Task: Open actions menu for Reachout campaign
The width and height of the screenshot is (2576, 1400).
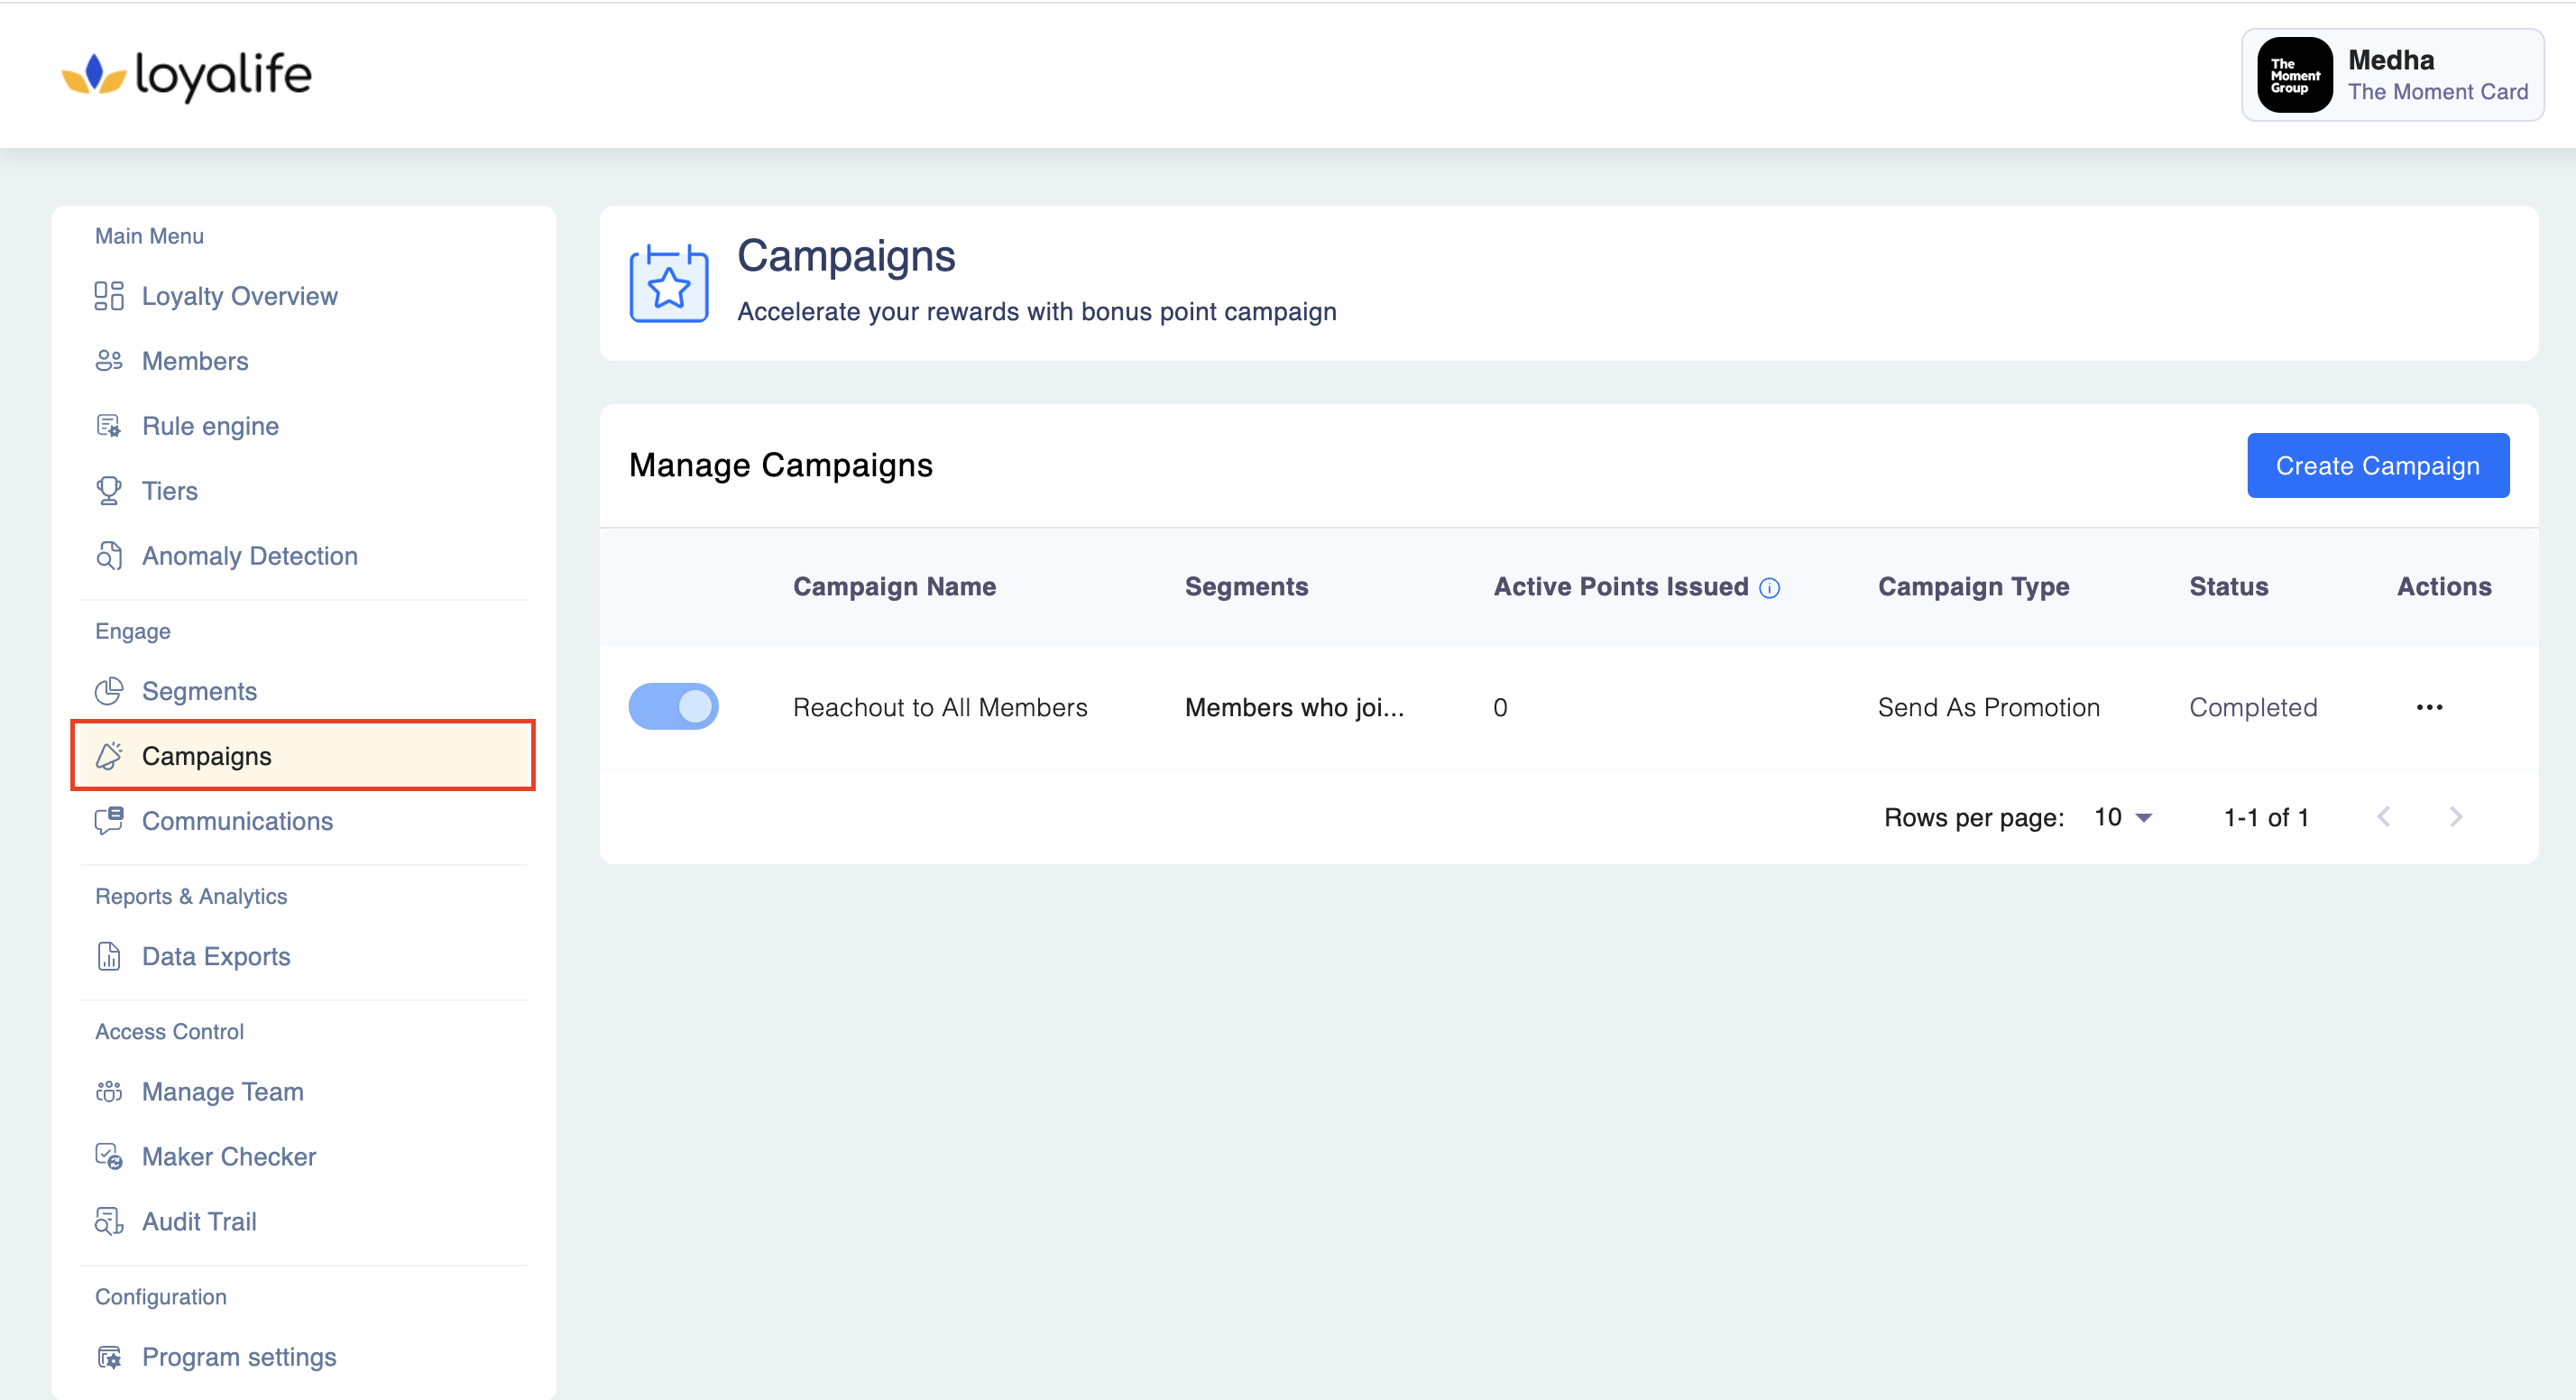Action: (2429, 707)
